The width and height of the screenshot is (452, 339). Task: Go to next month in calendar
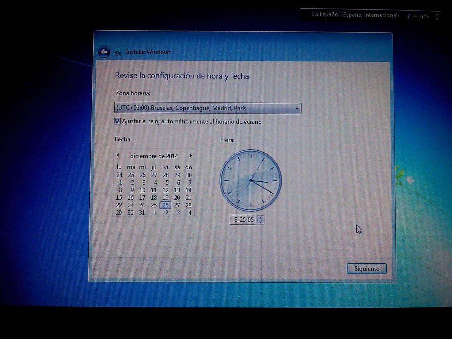(191, 156)
